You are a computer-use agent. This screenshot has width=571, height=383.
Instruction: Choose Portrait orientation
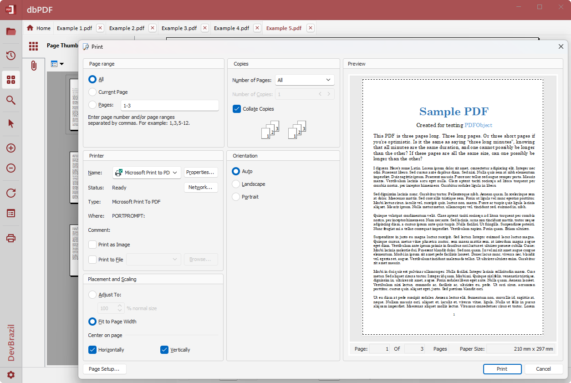click(x=236, y=197)
